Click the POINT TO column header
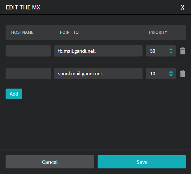Viewport: 191px width, 174px height. click(x=69, y=32)
